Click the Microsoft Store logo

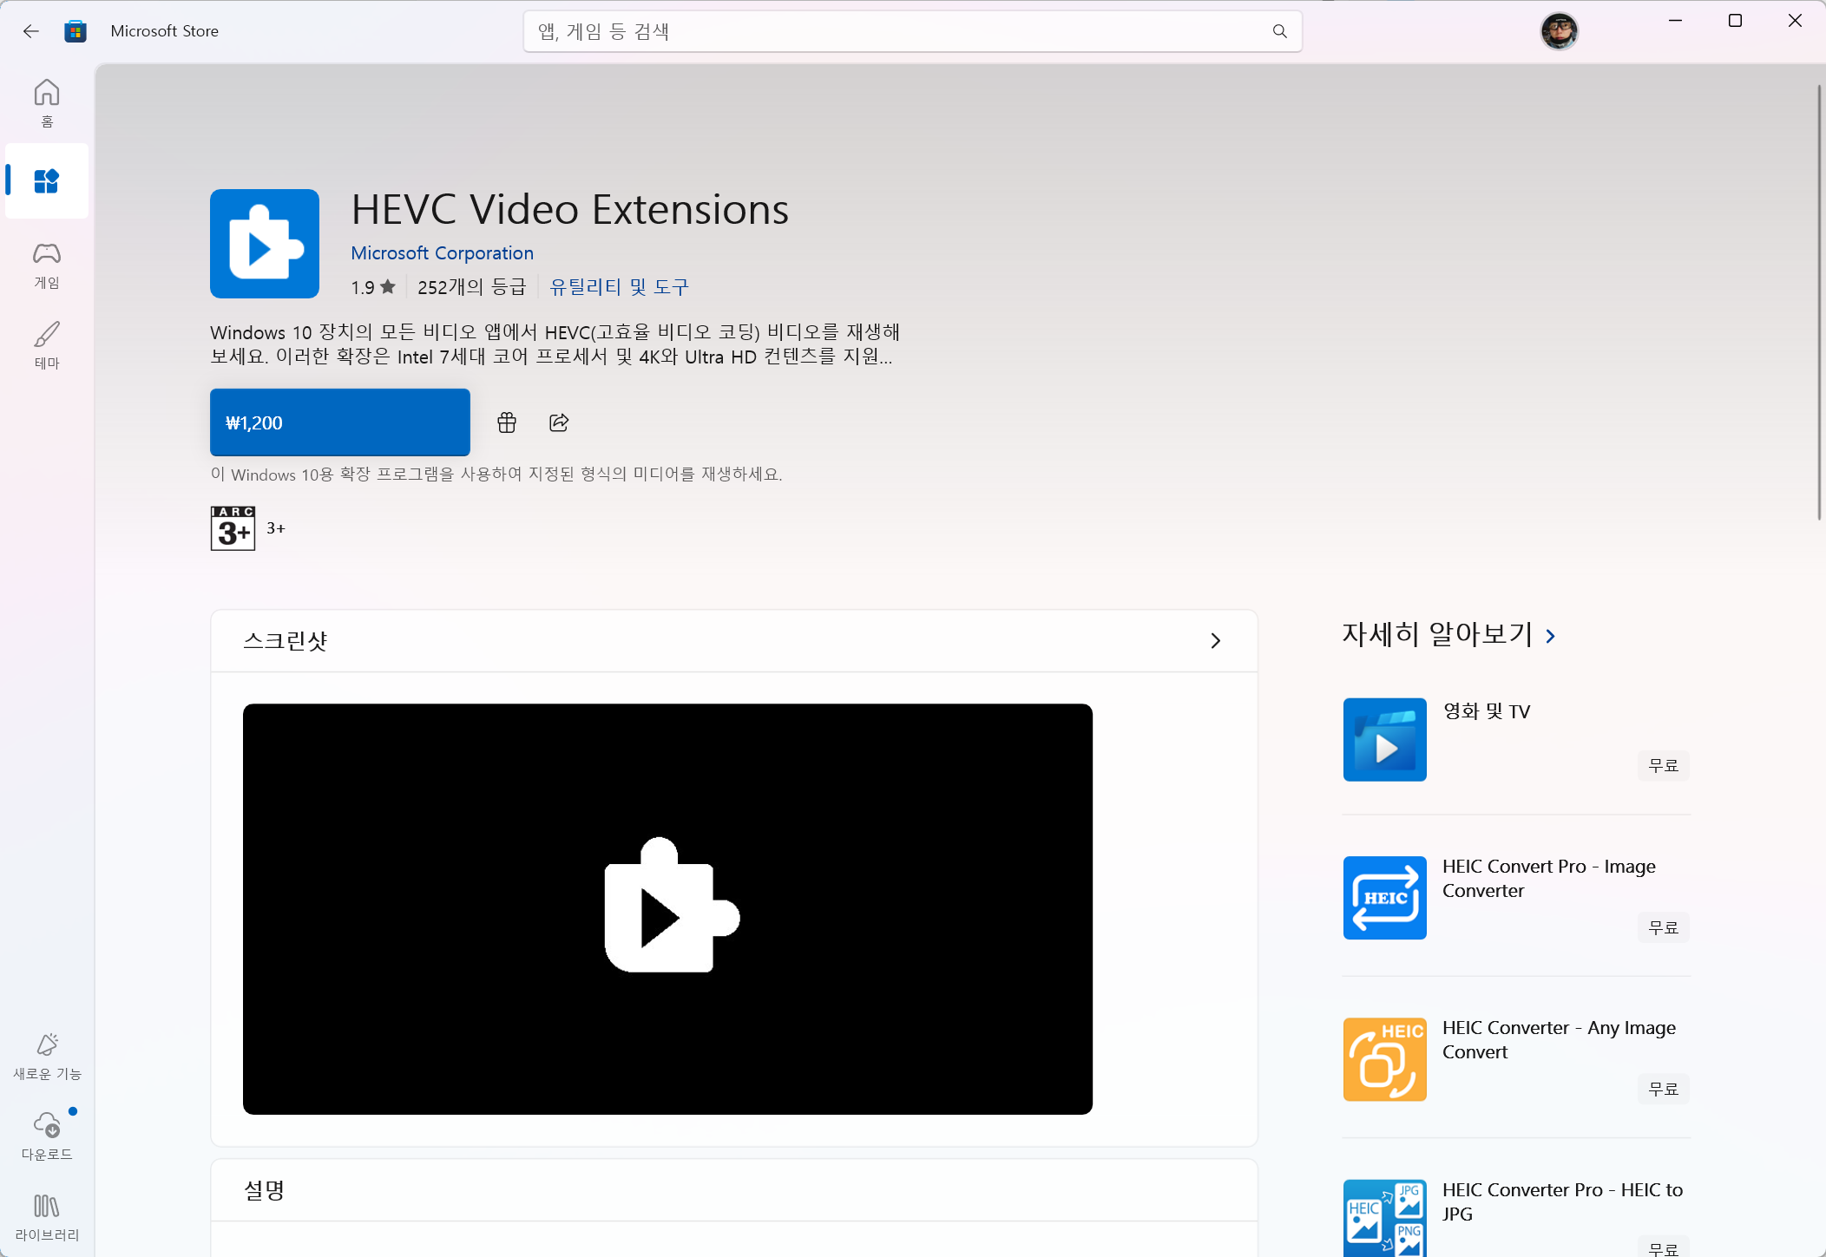click(76, 30)
